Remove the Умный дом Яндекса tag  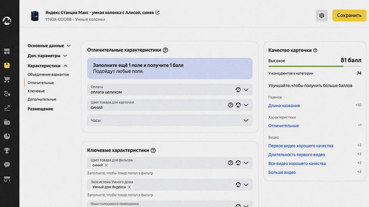tap(130, 187)
